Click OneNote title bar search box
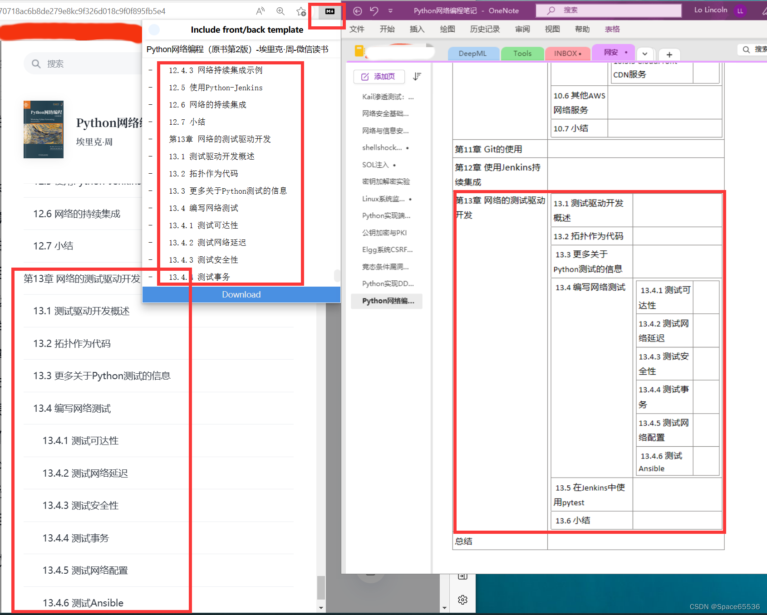This screenshot has height=615, width=767. pos(609,10)
